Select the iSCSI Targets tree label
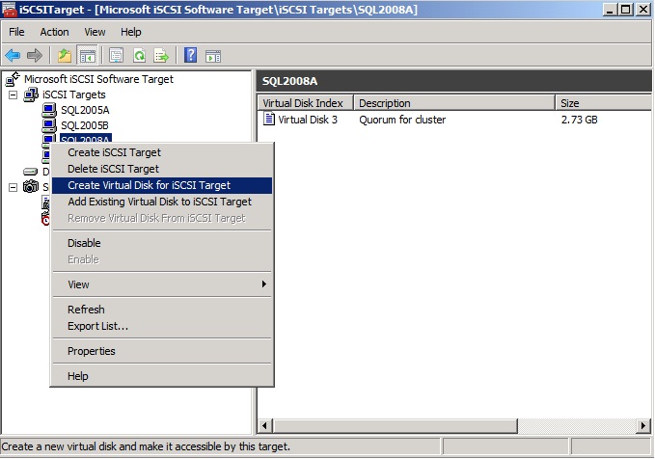 coord(74,94)
